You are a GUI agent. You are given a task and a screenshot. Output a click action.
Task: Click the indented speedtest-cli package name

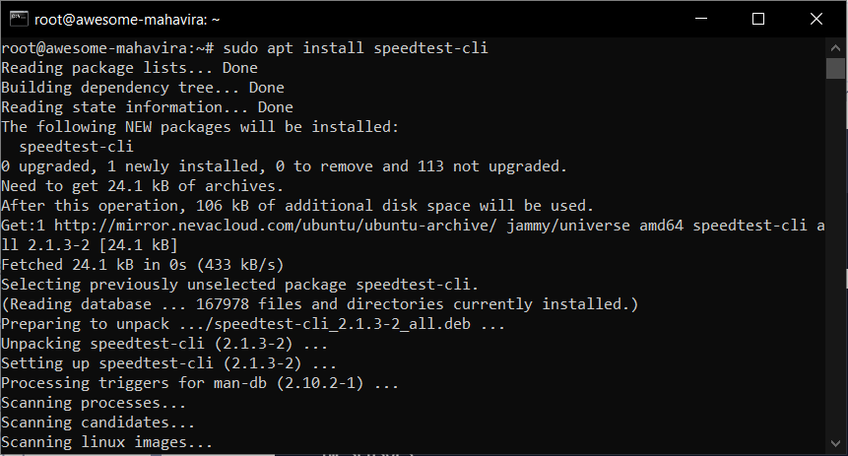point(76,147)
